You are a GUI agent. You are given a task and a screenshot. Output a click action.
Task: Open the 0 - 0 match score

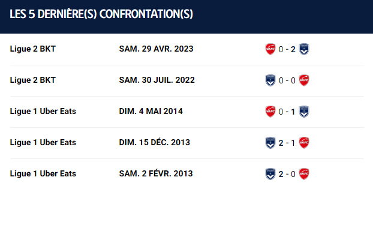287,80
